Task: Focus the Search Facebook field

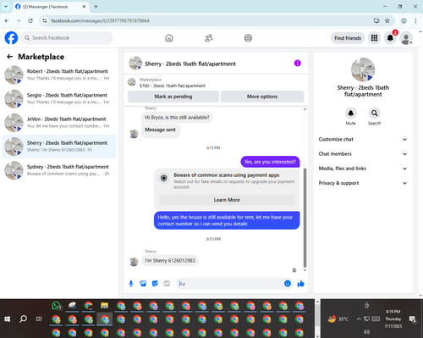Action: tap(67, 38)
